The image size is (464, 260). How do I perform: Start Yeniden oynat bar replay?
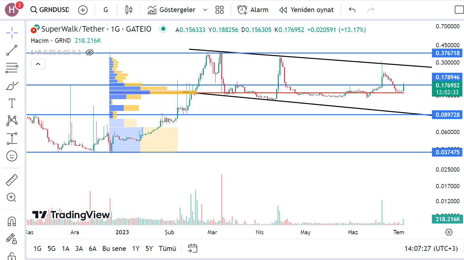coord(306,10)
